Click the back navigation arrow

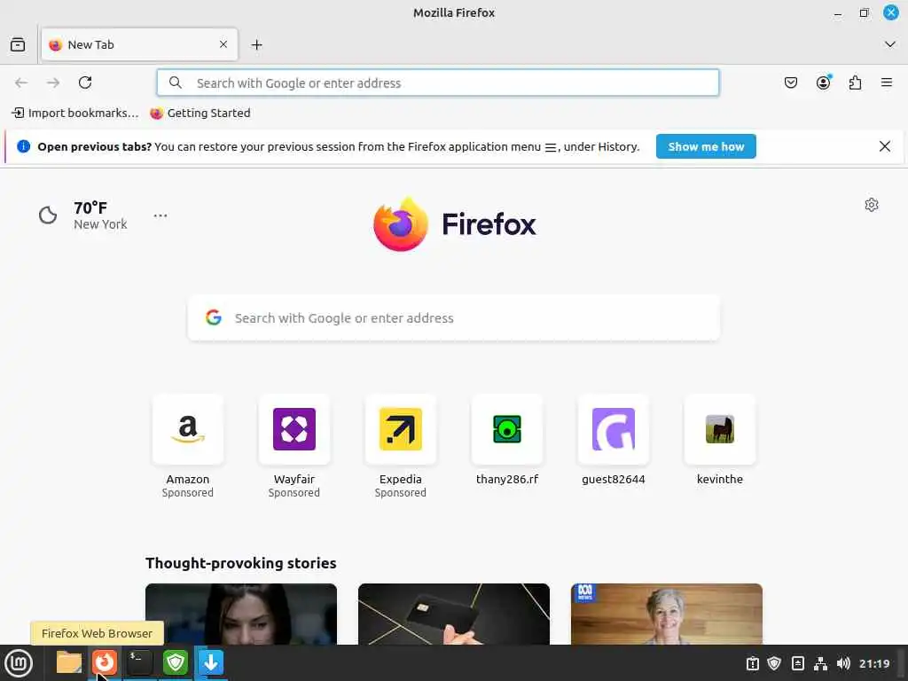point(21,82)
